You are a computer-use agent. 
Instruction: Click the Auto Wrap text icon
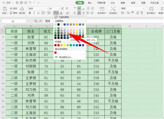113,9
